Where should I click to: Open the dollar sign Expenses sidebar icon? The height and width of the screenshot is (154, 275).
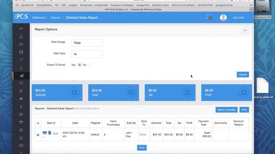click(x=21, y=107)
